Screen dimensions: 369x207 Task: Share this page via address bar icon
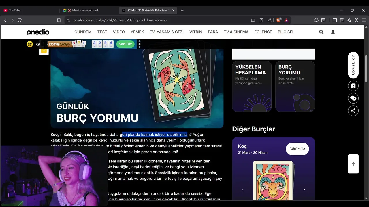pyautogui.click(x=269, y=20)
